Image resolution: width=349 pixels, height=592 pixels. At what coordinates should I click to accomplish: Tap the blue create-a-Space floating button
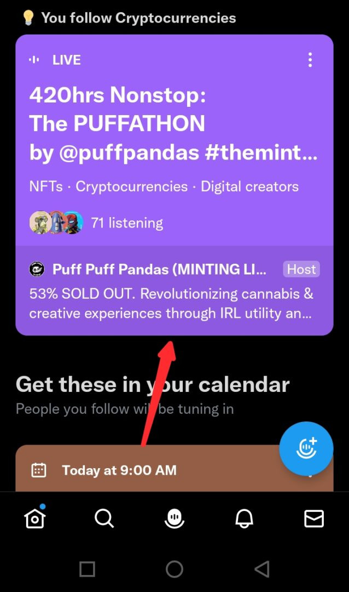[306, 448]
